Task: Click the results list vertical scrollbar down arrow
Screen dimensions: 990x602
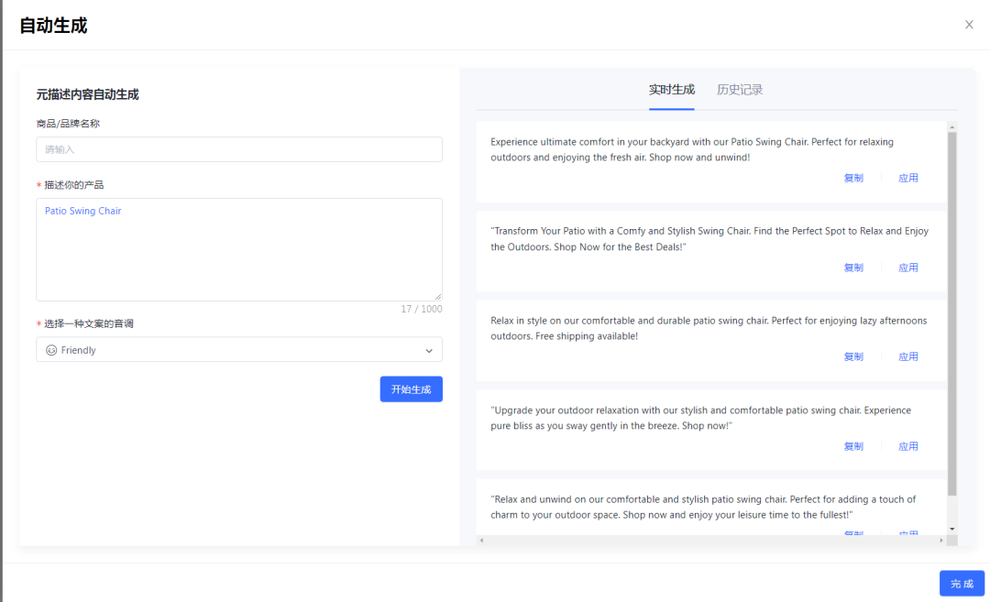Action: click(x=951, y=529)
